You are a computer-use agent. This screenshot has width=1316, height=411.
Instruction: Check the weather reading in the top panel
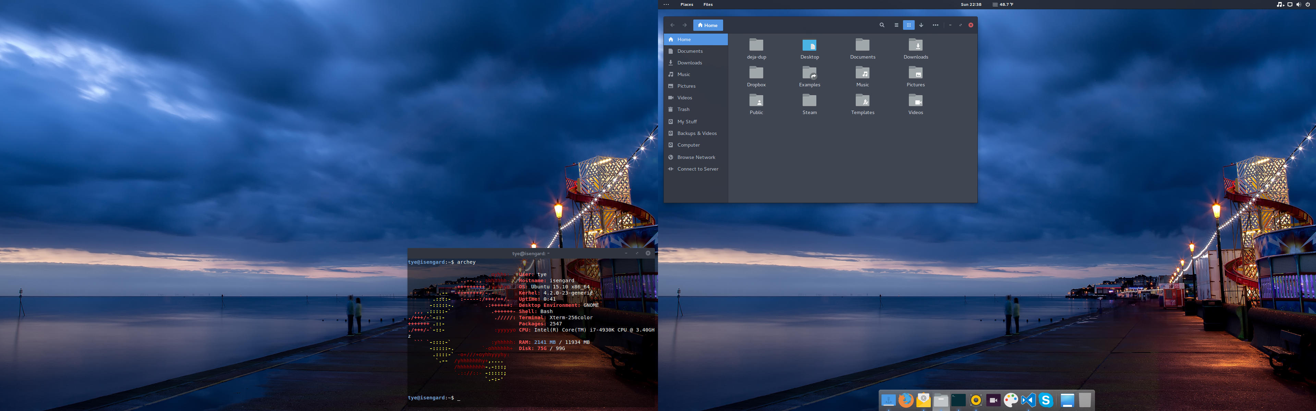click(x=1002, y=4)
